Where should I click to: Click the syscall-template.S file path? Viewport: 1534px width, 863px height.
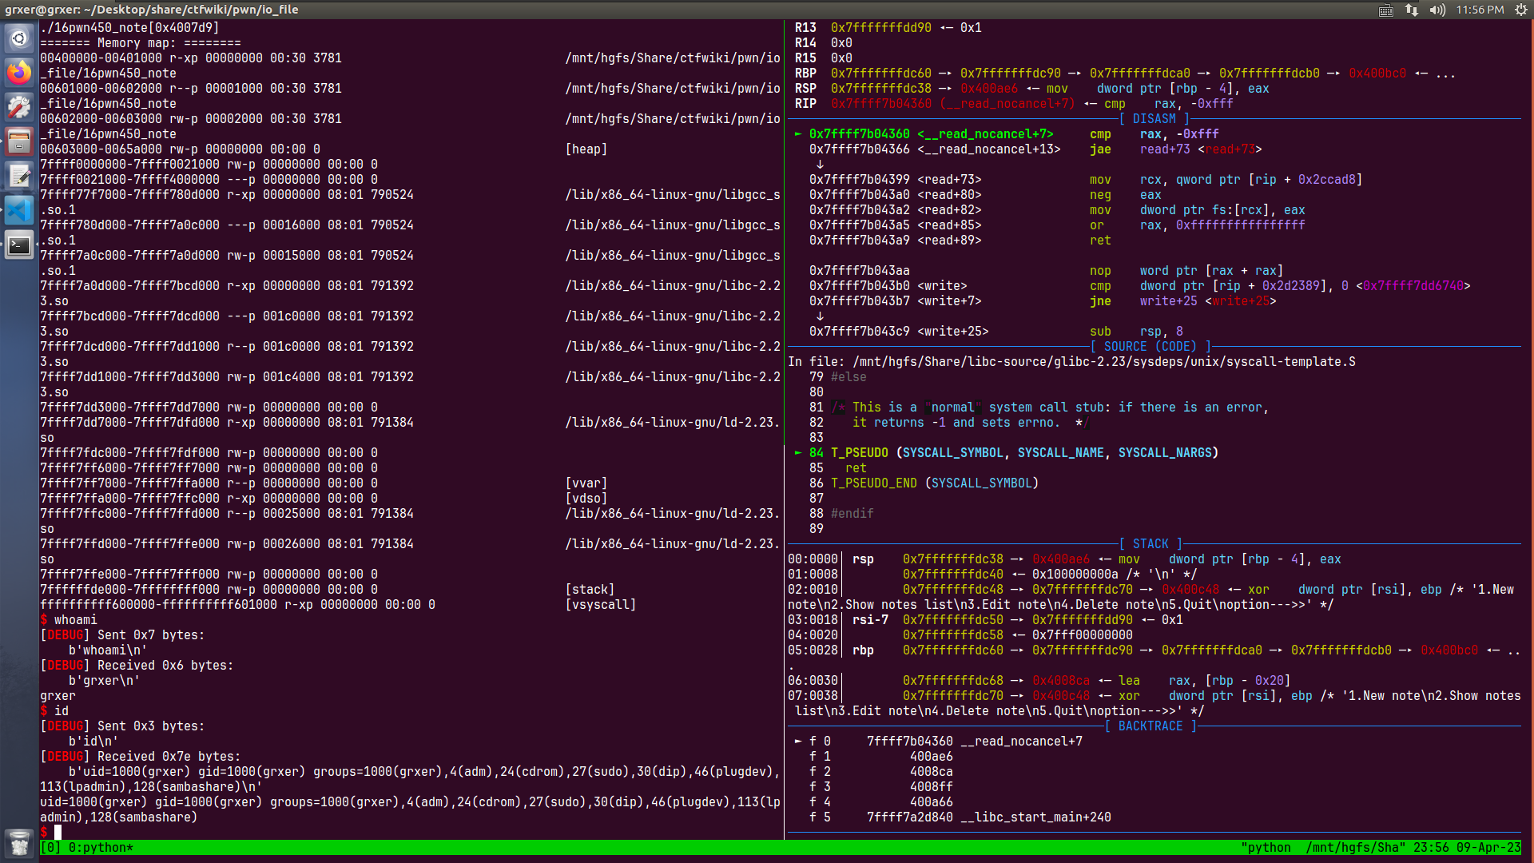(1104, 362)
